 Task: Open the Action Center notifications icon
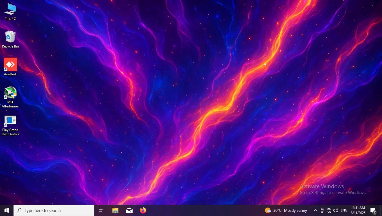point(373,210)
